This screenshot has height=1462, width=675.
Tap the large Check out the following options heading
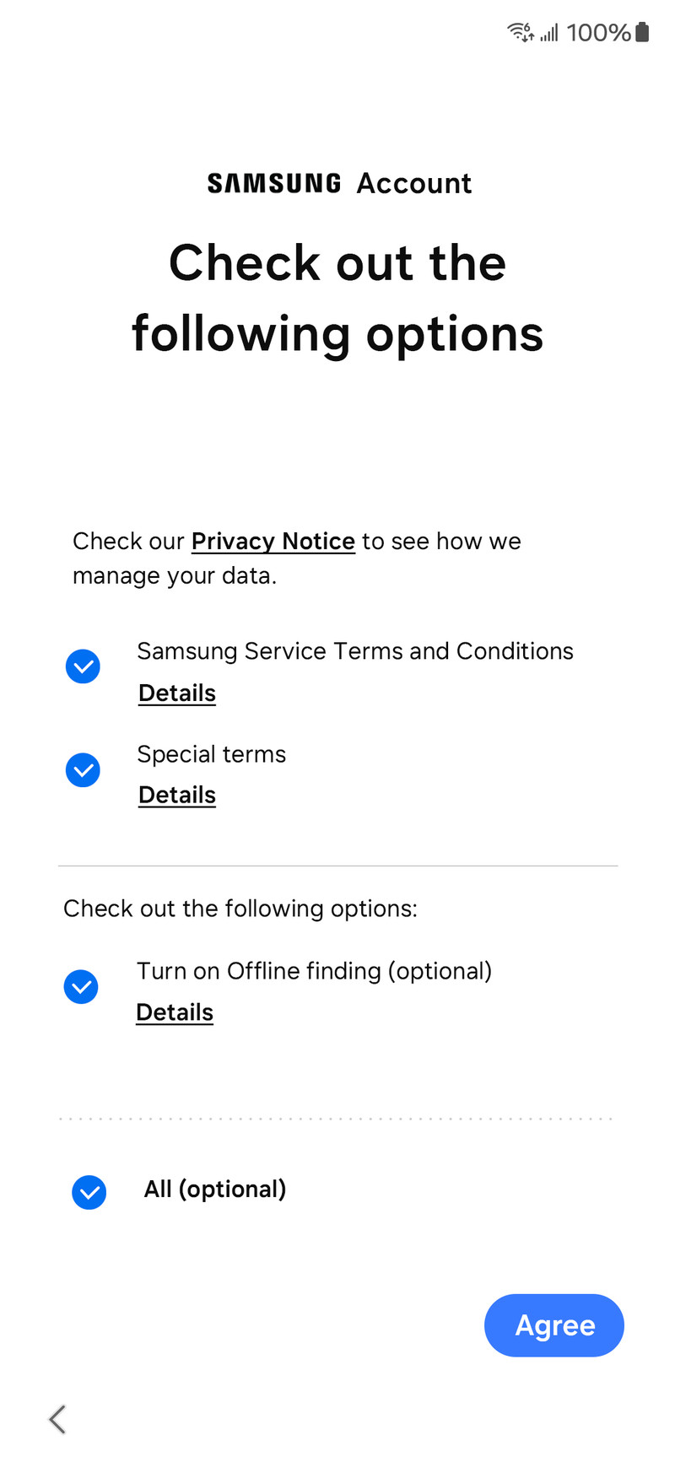pyautogui.click(x=337, y=298)
